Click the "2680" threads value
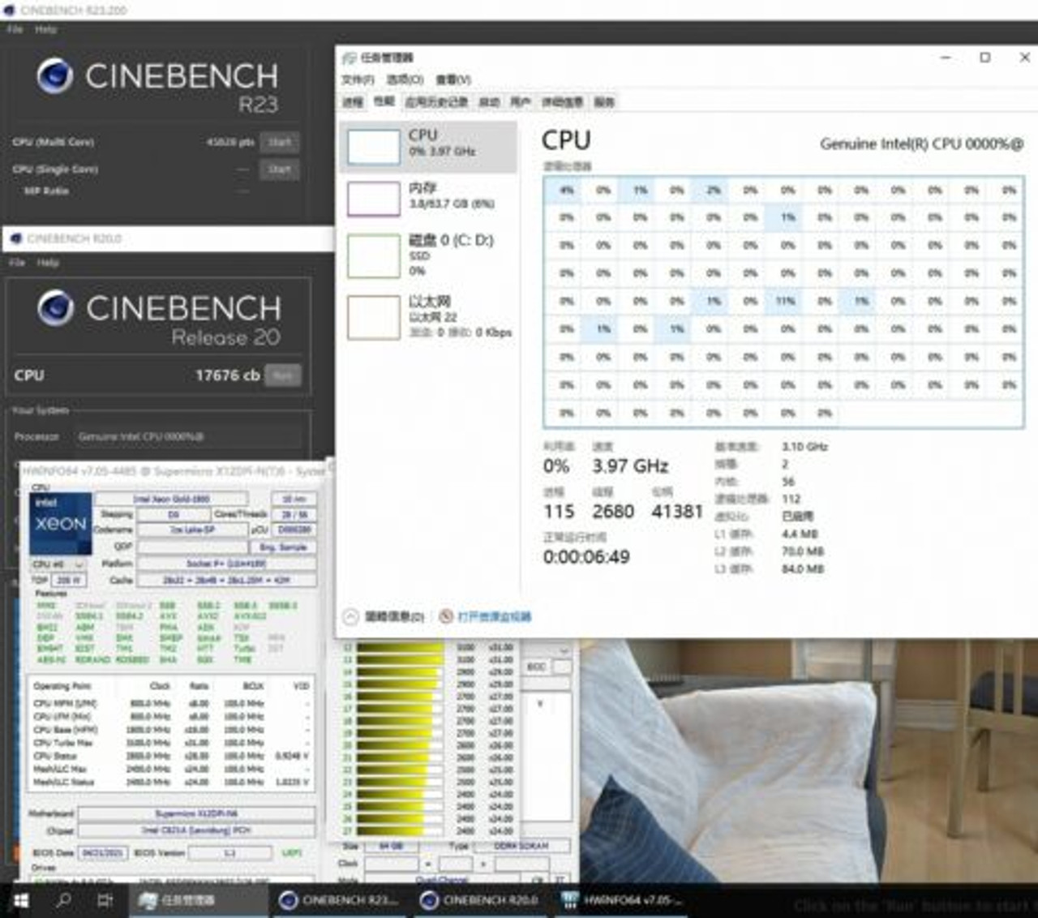 pyautogui.click(x=613, y=511)
